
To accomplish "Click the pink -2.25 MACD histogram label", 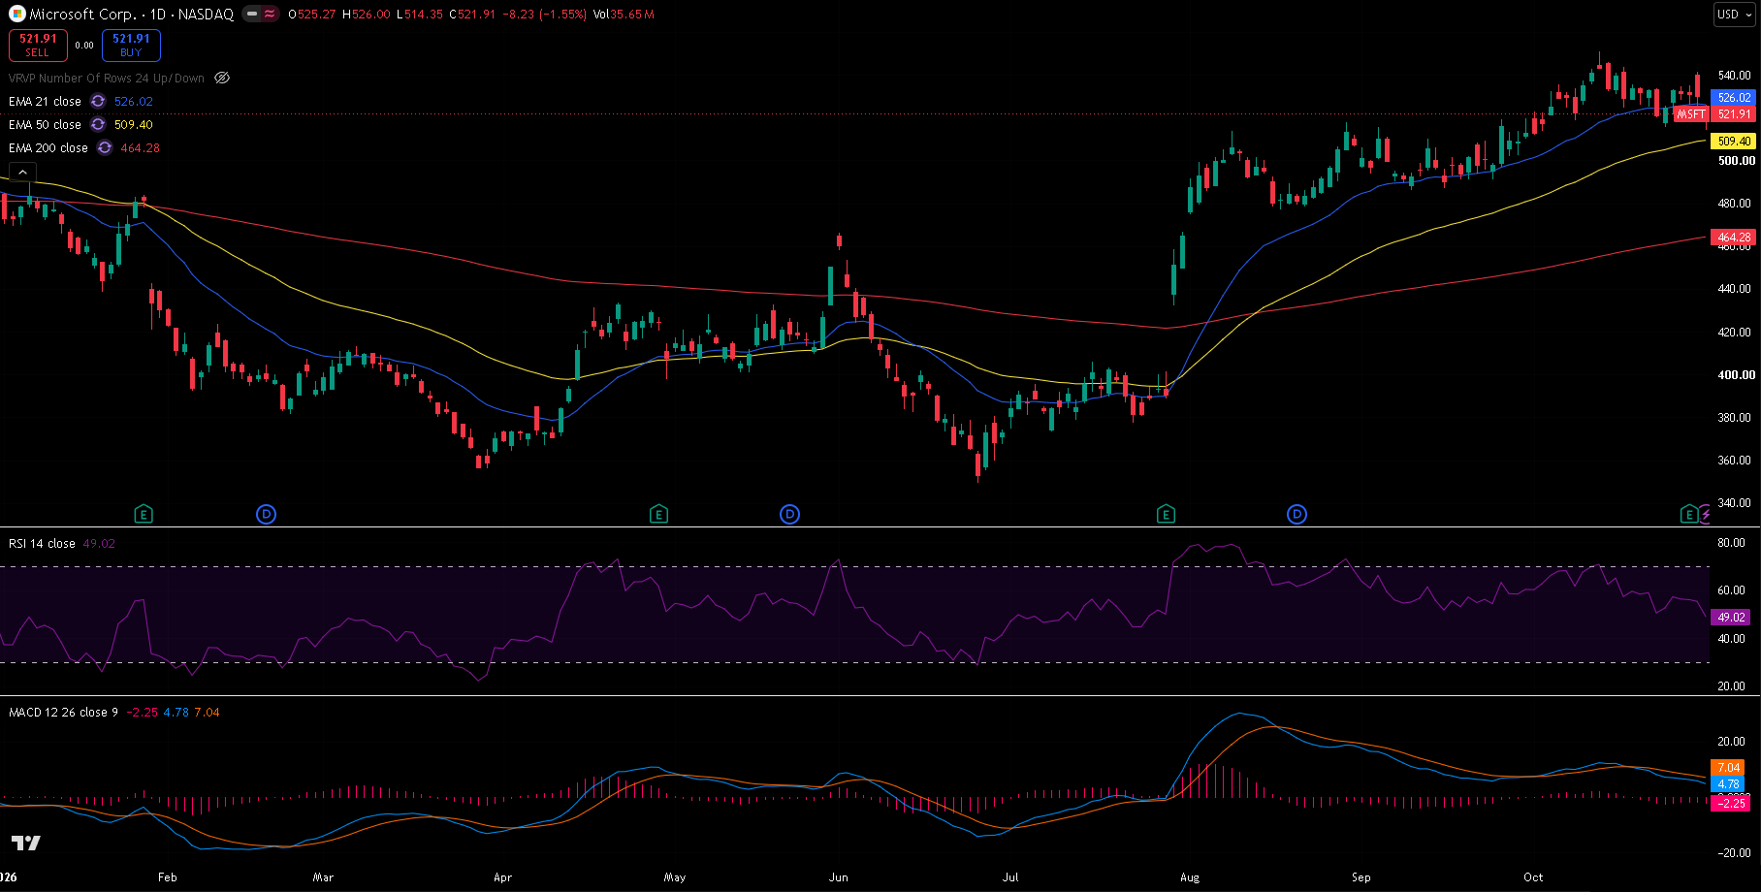I will [x=1731, y=803].
